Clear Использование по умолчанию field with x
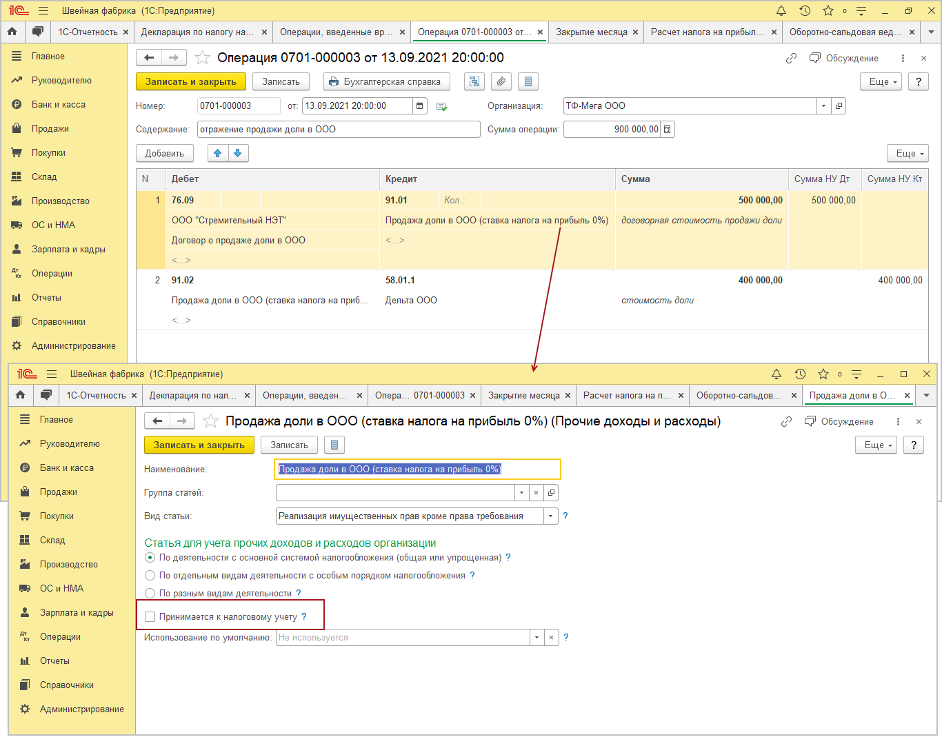 pos(551,638)
